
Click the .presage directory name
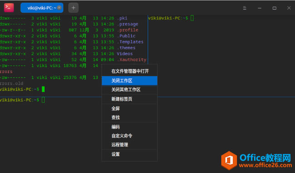(x=128, y=24)
